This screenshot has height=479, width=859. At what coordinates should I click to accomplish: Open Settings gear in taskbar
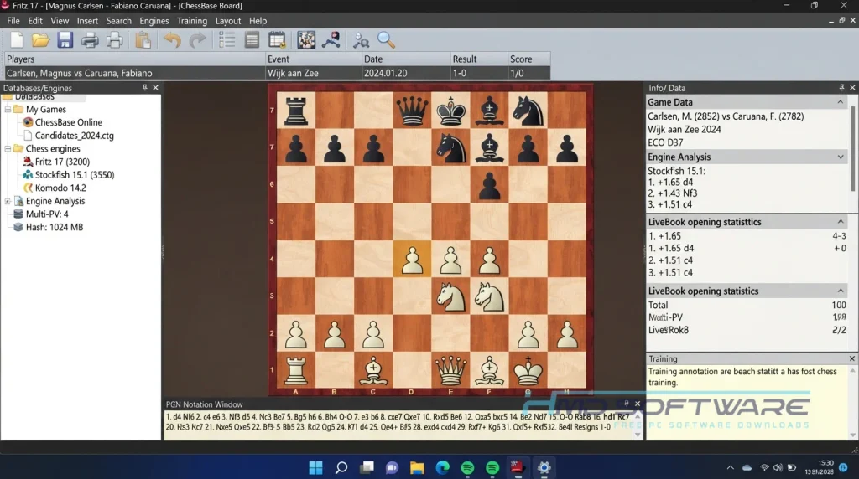pos(544,467)
